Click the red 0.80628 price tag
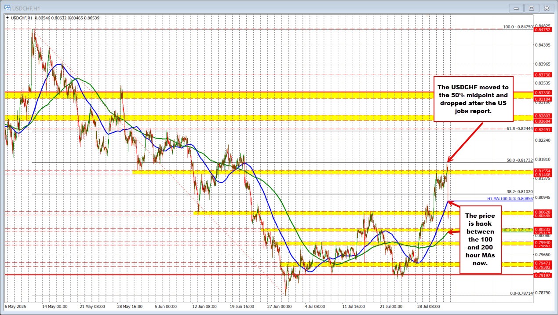Viewport: 558px width, 315px height. [543, 212]
